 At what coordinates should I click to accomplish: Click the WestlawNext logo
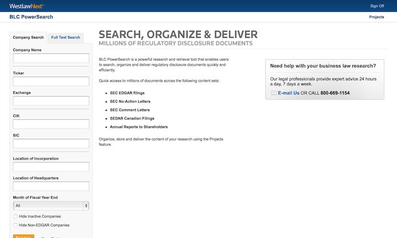(26, 6)
